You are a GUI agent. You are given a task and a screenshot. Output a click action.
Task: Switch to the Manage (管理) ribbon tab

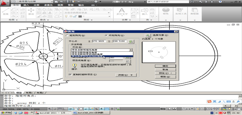coord(71,5)
